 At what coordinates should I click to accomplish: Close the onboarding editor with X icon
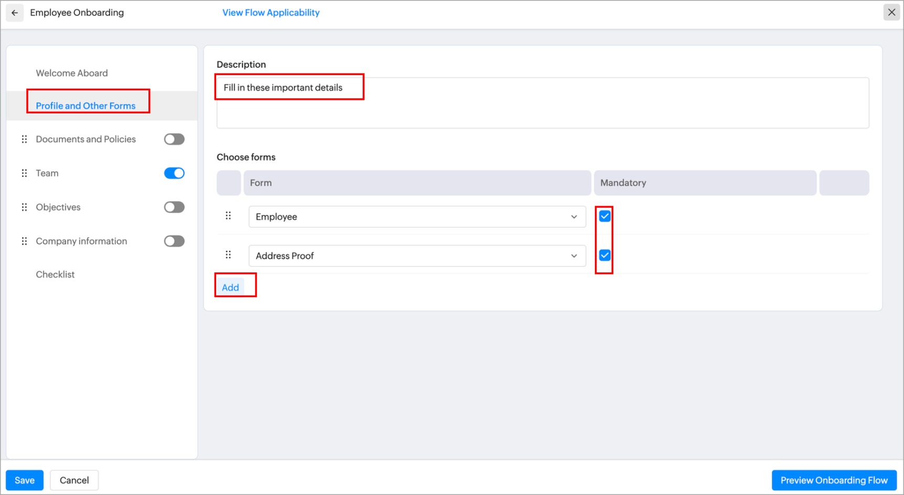[891, 12]
